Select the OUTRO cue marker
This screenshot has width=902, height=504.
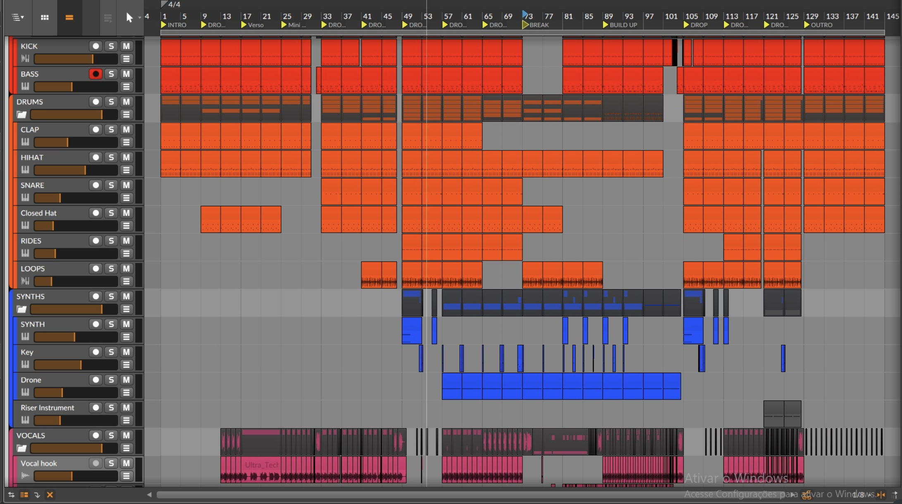[818, 25]
